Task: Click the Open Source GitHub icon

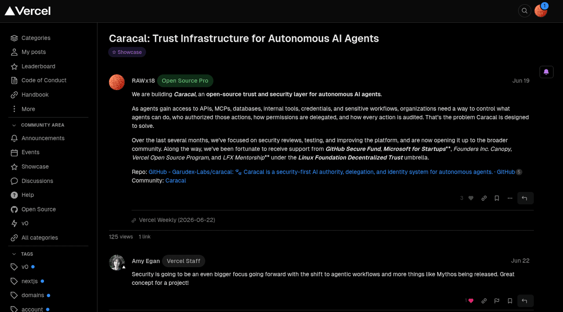Action: click(14, 210)
